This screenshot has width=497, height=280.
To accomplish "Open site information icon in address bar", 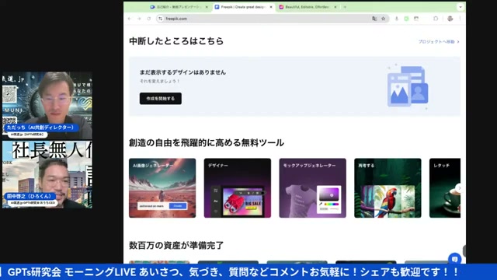I will coord(161,19).
